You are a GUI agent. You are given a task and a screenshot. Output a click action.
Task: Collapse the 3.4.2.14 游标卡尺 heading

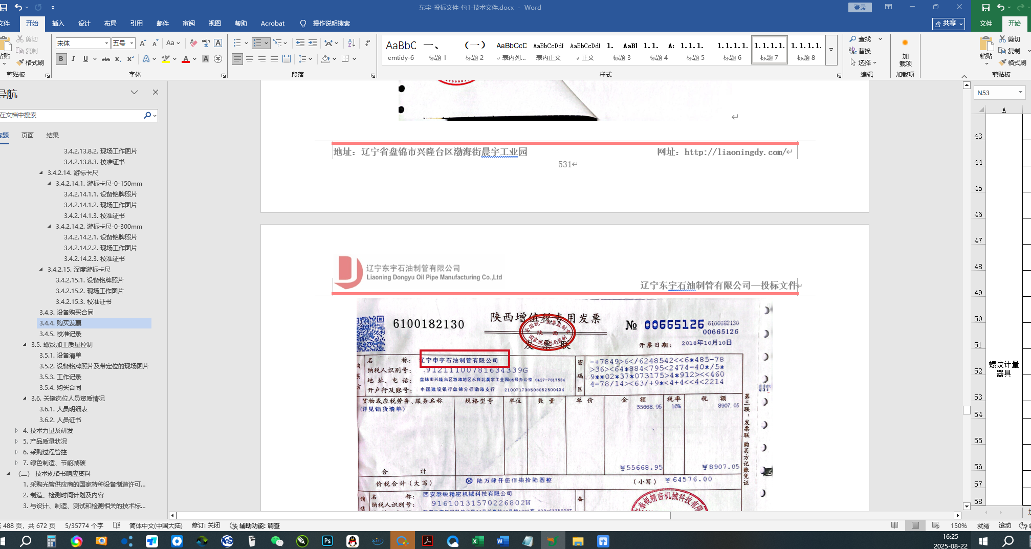coord(41,173)
